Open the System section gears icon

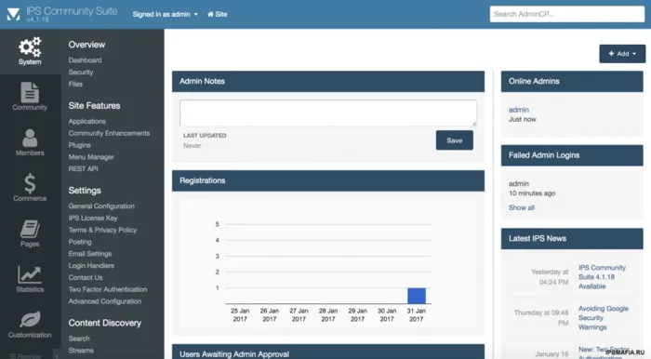point(30,47)
